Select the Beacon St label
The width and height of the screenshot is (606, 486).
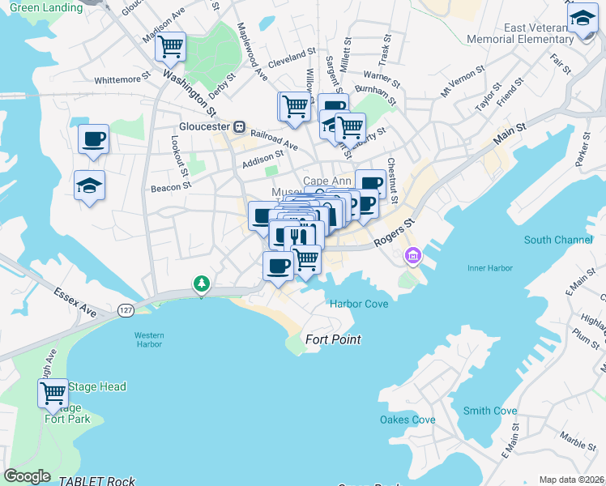coord(171,187)
